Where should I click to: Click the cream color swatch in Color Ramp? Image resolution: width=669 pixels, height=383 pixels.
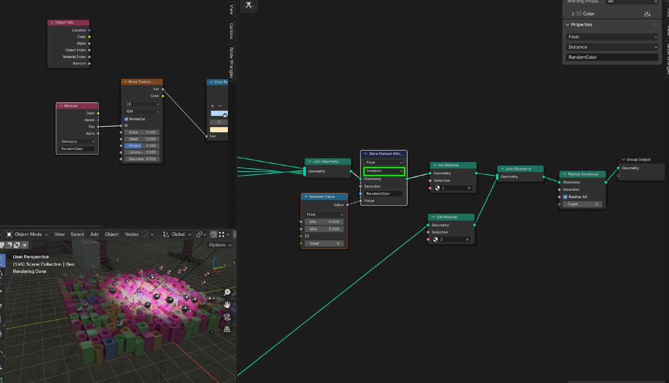(218, 130)
